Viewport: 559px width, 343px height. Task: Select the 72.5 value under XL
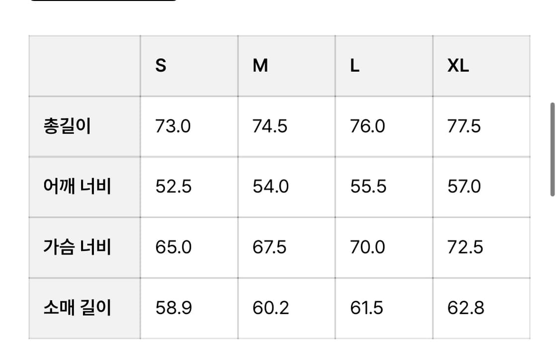(465, 247)
